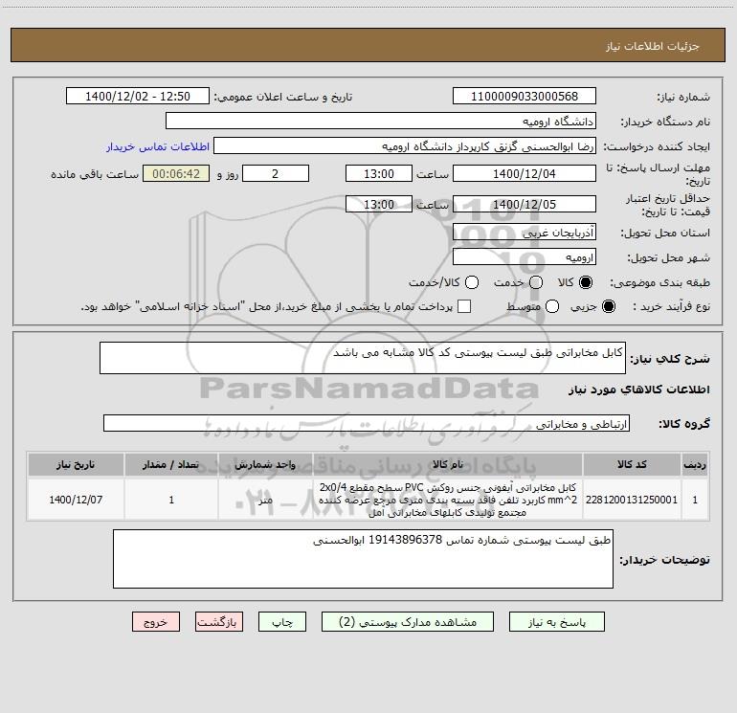Click the مشاهده مدارک پیوستی (2) button
737x713 pixels.
tap(408, 622)
